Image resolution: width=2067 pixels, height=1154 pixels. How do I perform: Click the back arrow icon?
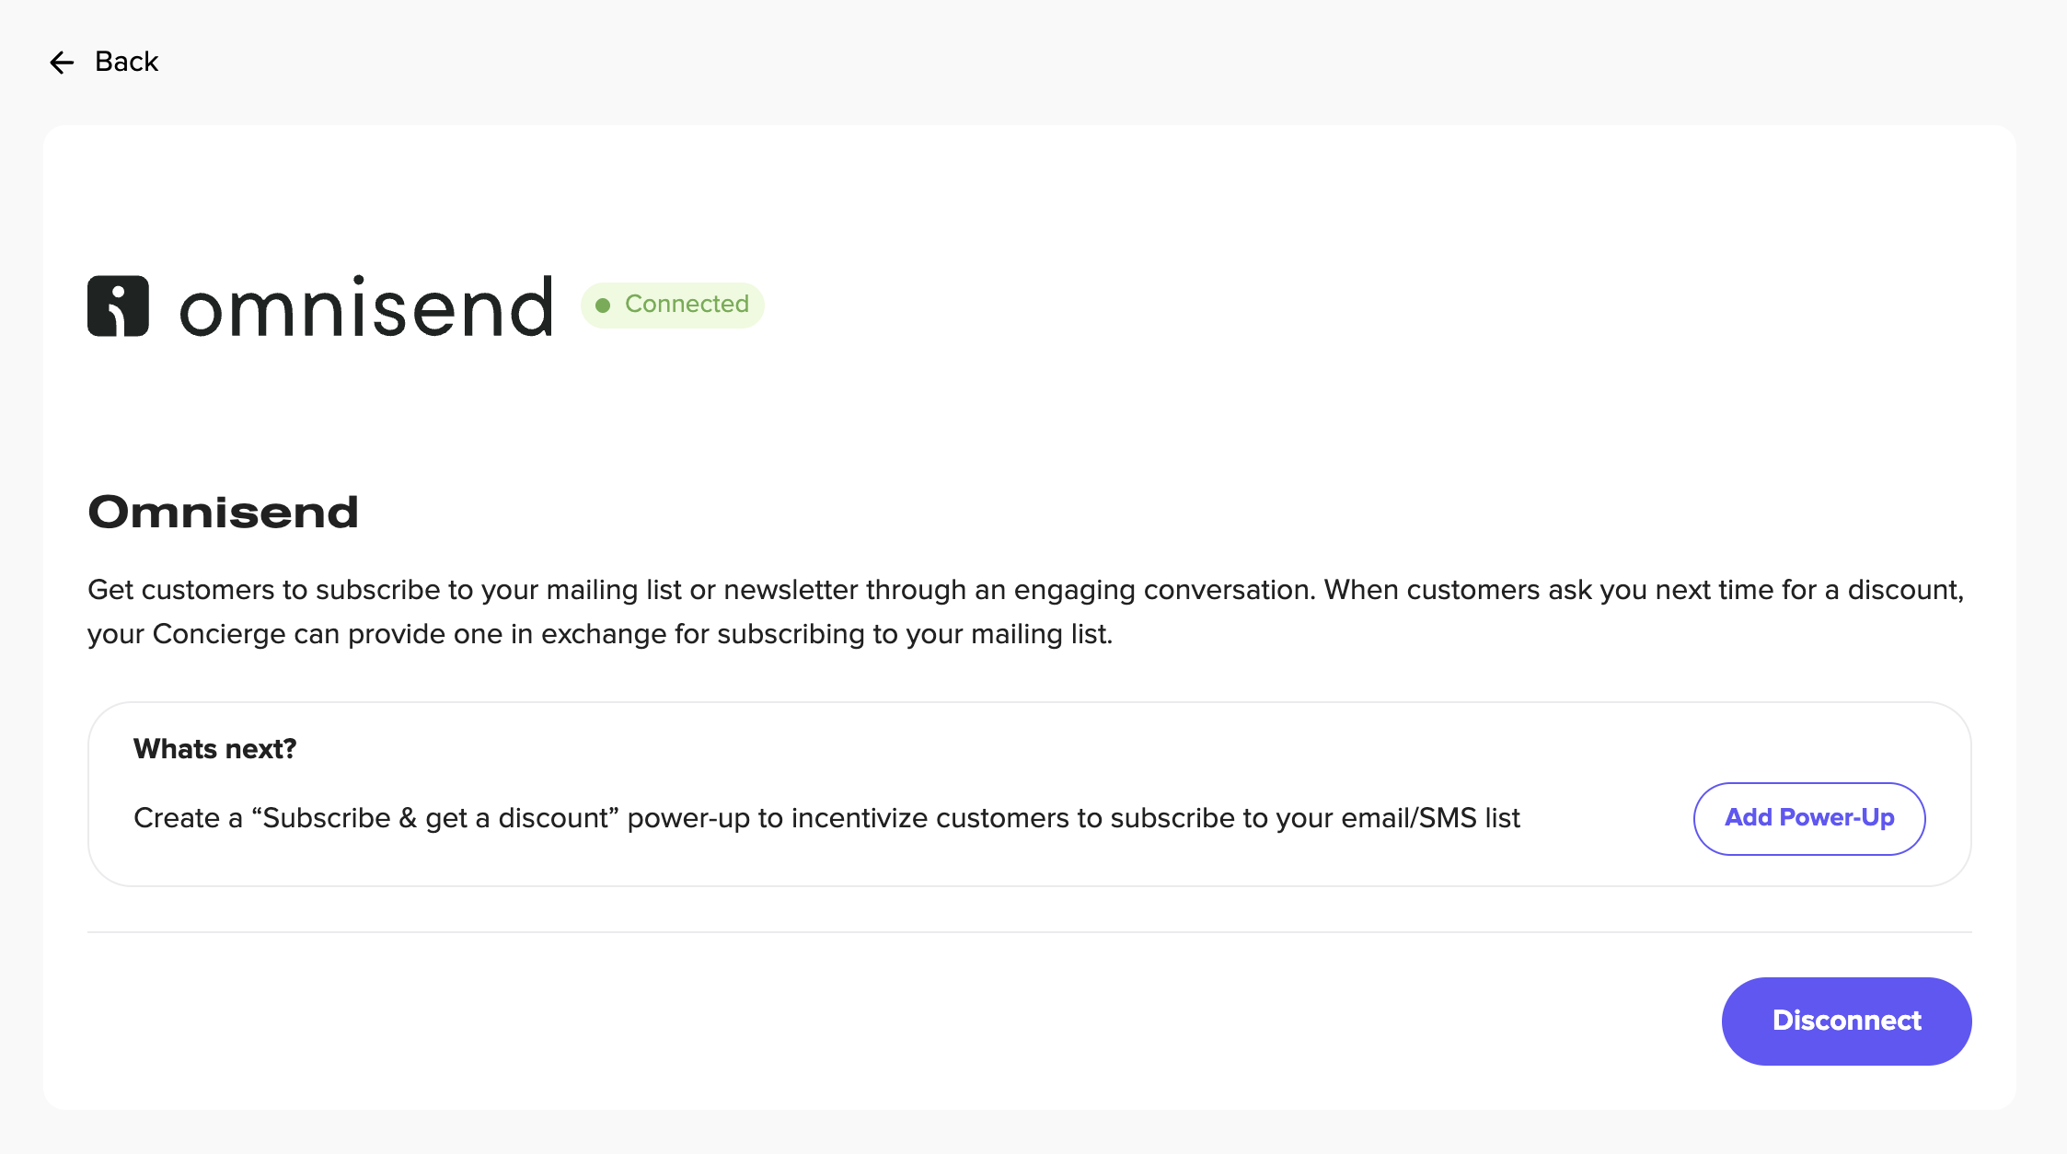(62, 63)
